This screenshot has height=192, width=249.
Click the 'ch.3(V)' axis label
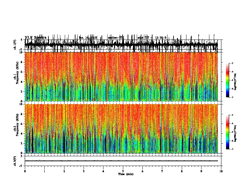click(15, 161)
